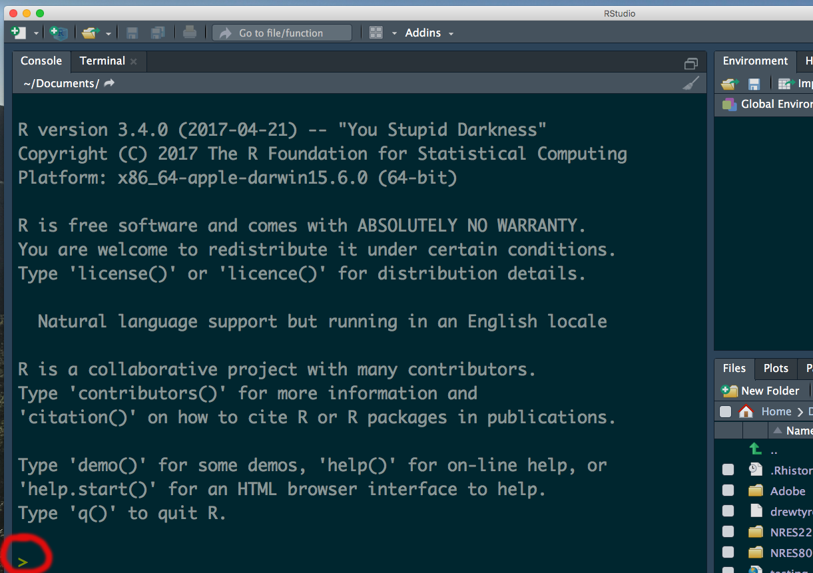This screenshot has width=813, height=573.
Task: Expand the recent files dropdown arrow
Action: coord(108,33)
